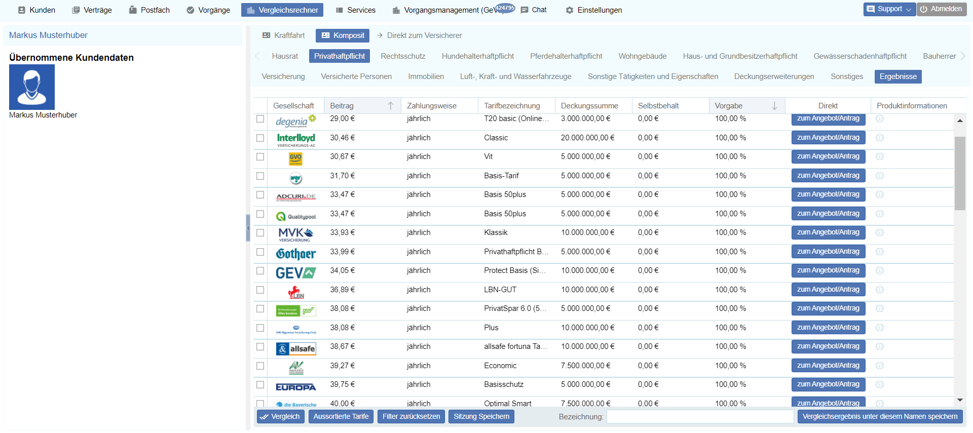Click the Beitrag ascending sort arrow
The height and width of the screenshot is (433, 973).
pyautogui.click(x=390, y=106)
